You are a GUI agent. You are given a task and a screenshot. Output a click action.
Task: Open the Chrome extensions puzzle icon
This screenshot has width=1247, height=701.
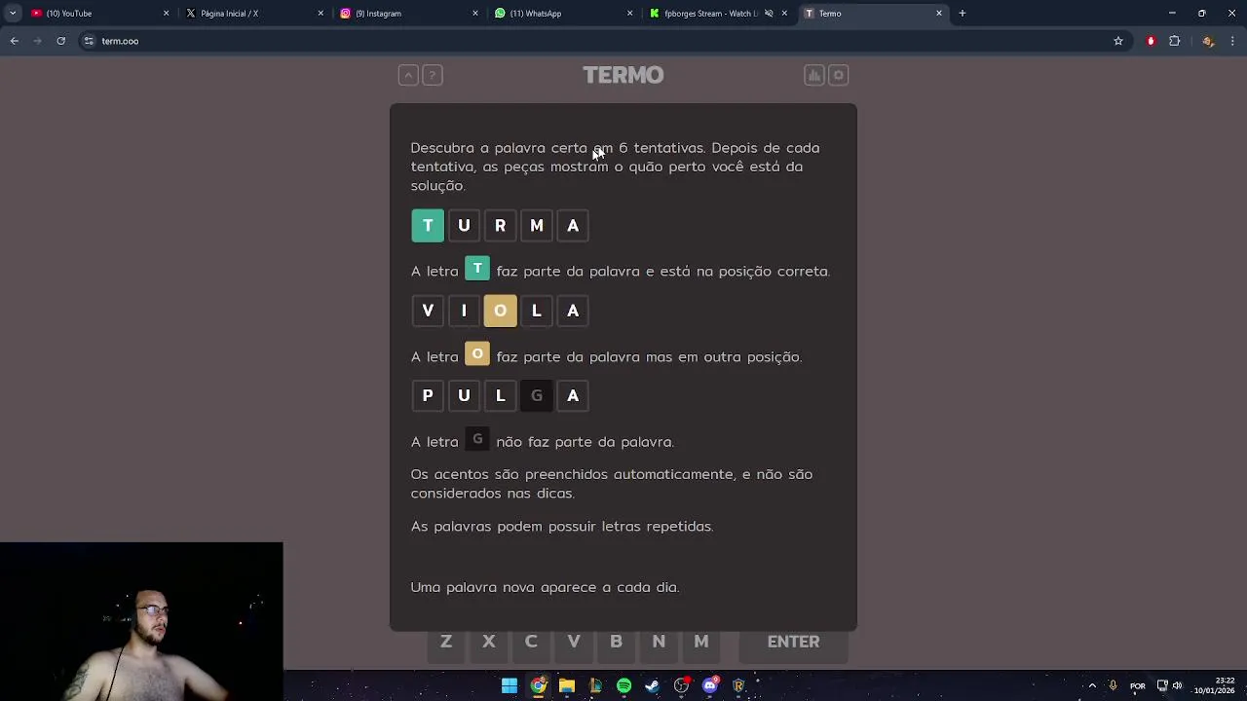1174,41
